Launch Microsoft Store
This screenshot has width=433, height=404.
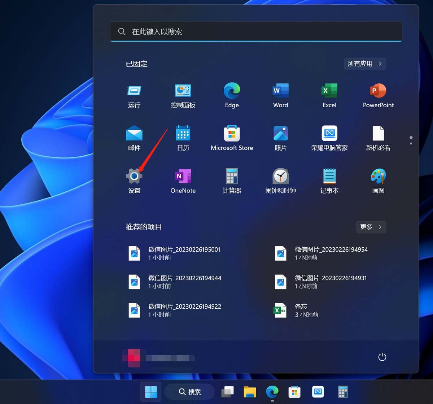click(x=232, y=135)
